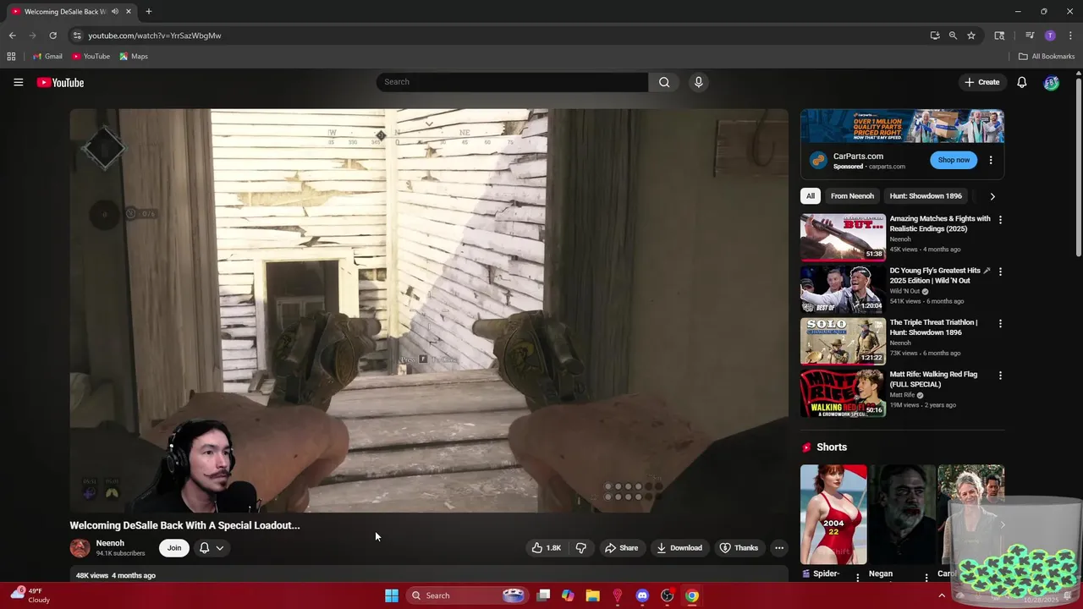Open File Explorer from the taskbar
The width and height of the screenshot is (1083, 609).
coord(592,595)
